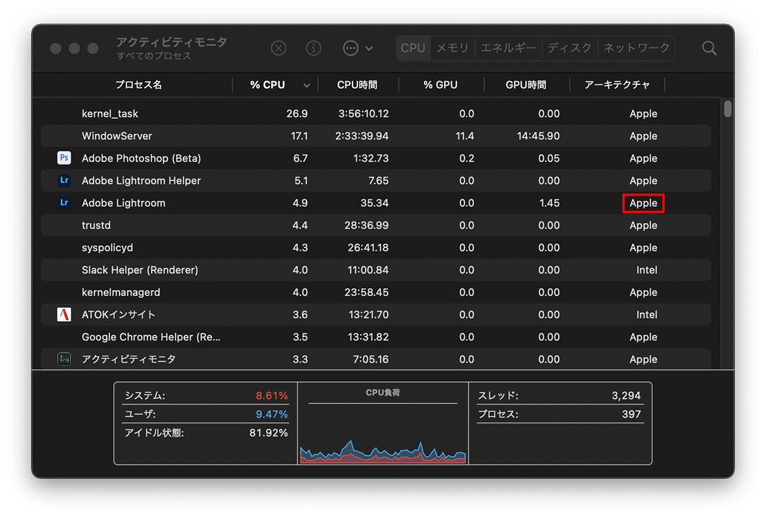Screen dimensions: 766x511
Task: Select the Google Chrome Helper process row
Action: (376, 337)
